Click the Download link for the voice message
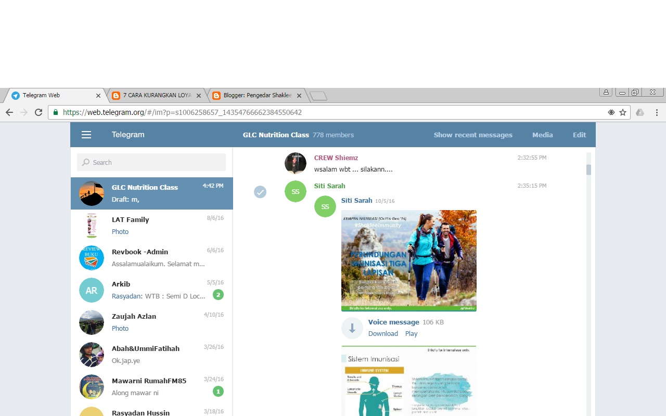 (x=383, y=333)
